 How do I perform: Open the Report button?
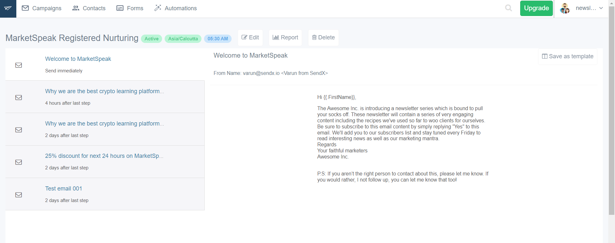285,37
